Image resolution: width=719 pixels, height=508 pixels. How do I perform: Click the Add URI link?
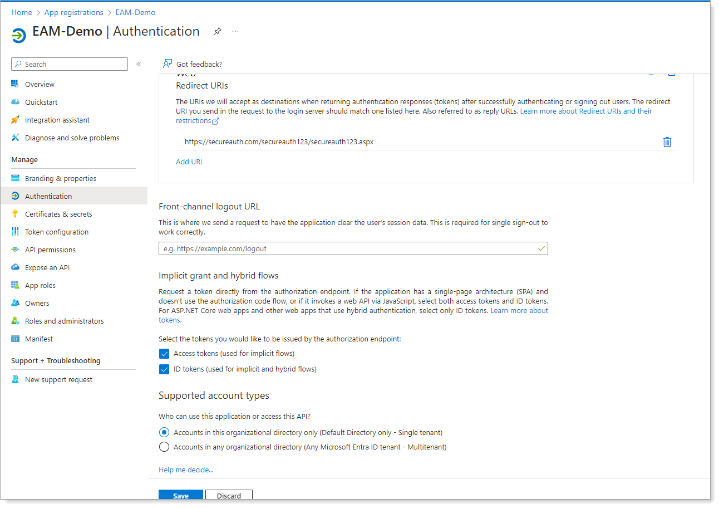[189, 161]
